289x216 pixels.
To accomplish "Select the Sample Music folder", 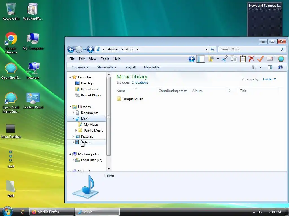I will [x=130, y=99].
